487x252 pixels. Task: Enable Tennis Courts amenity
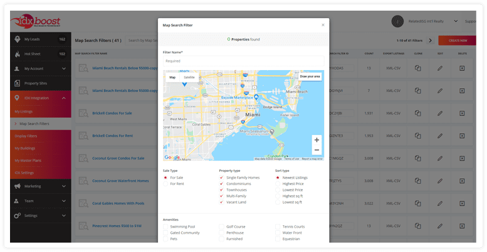pos(278,226)
